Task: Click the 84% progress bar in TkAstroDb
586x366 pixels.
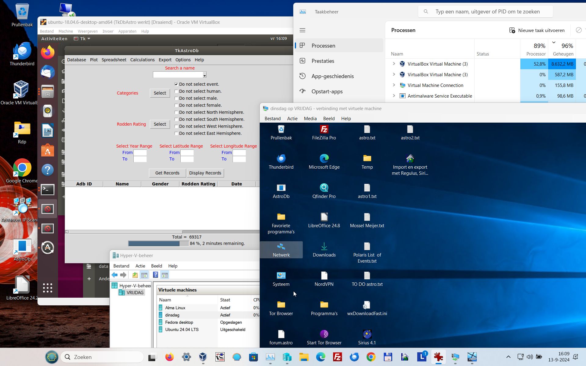Action: coord(158,243)
